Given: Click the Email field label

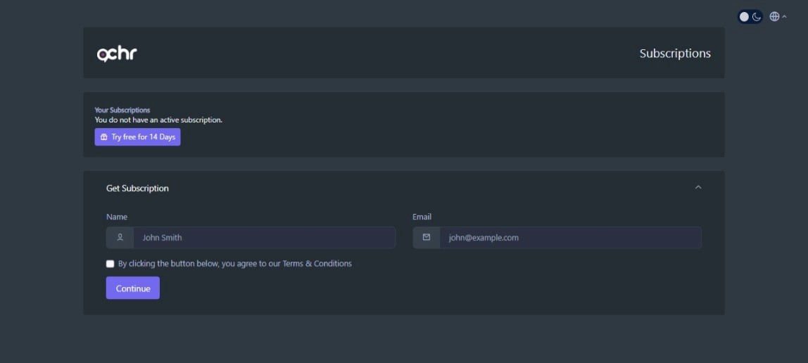Looking at the screenshot, I should pos(422,217).
